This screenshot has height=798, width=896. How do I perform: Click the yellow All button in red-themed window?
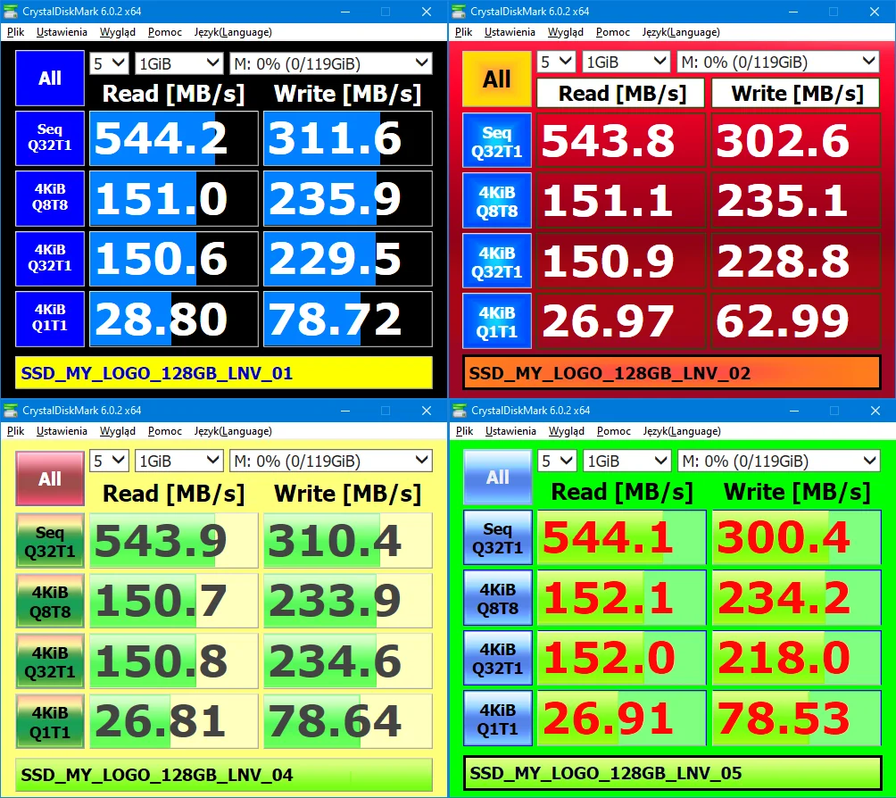[496, 79]
